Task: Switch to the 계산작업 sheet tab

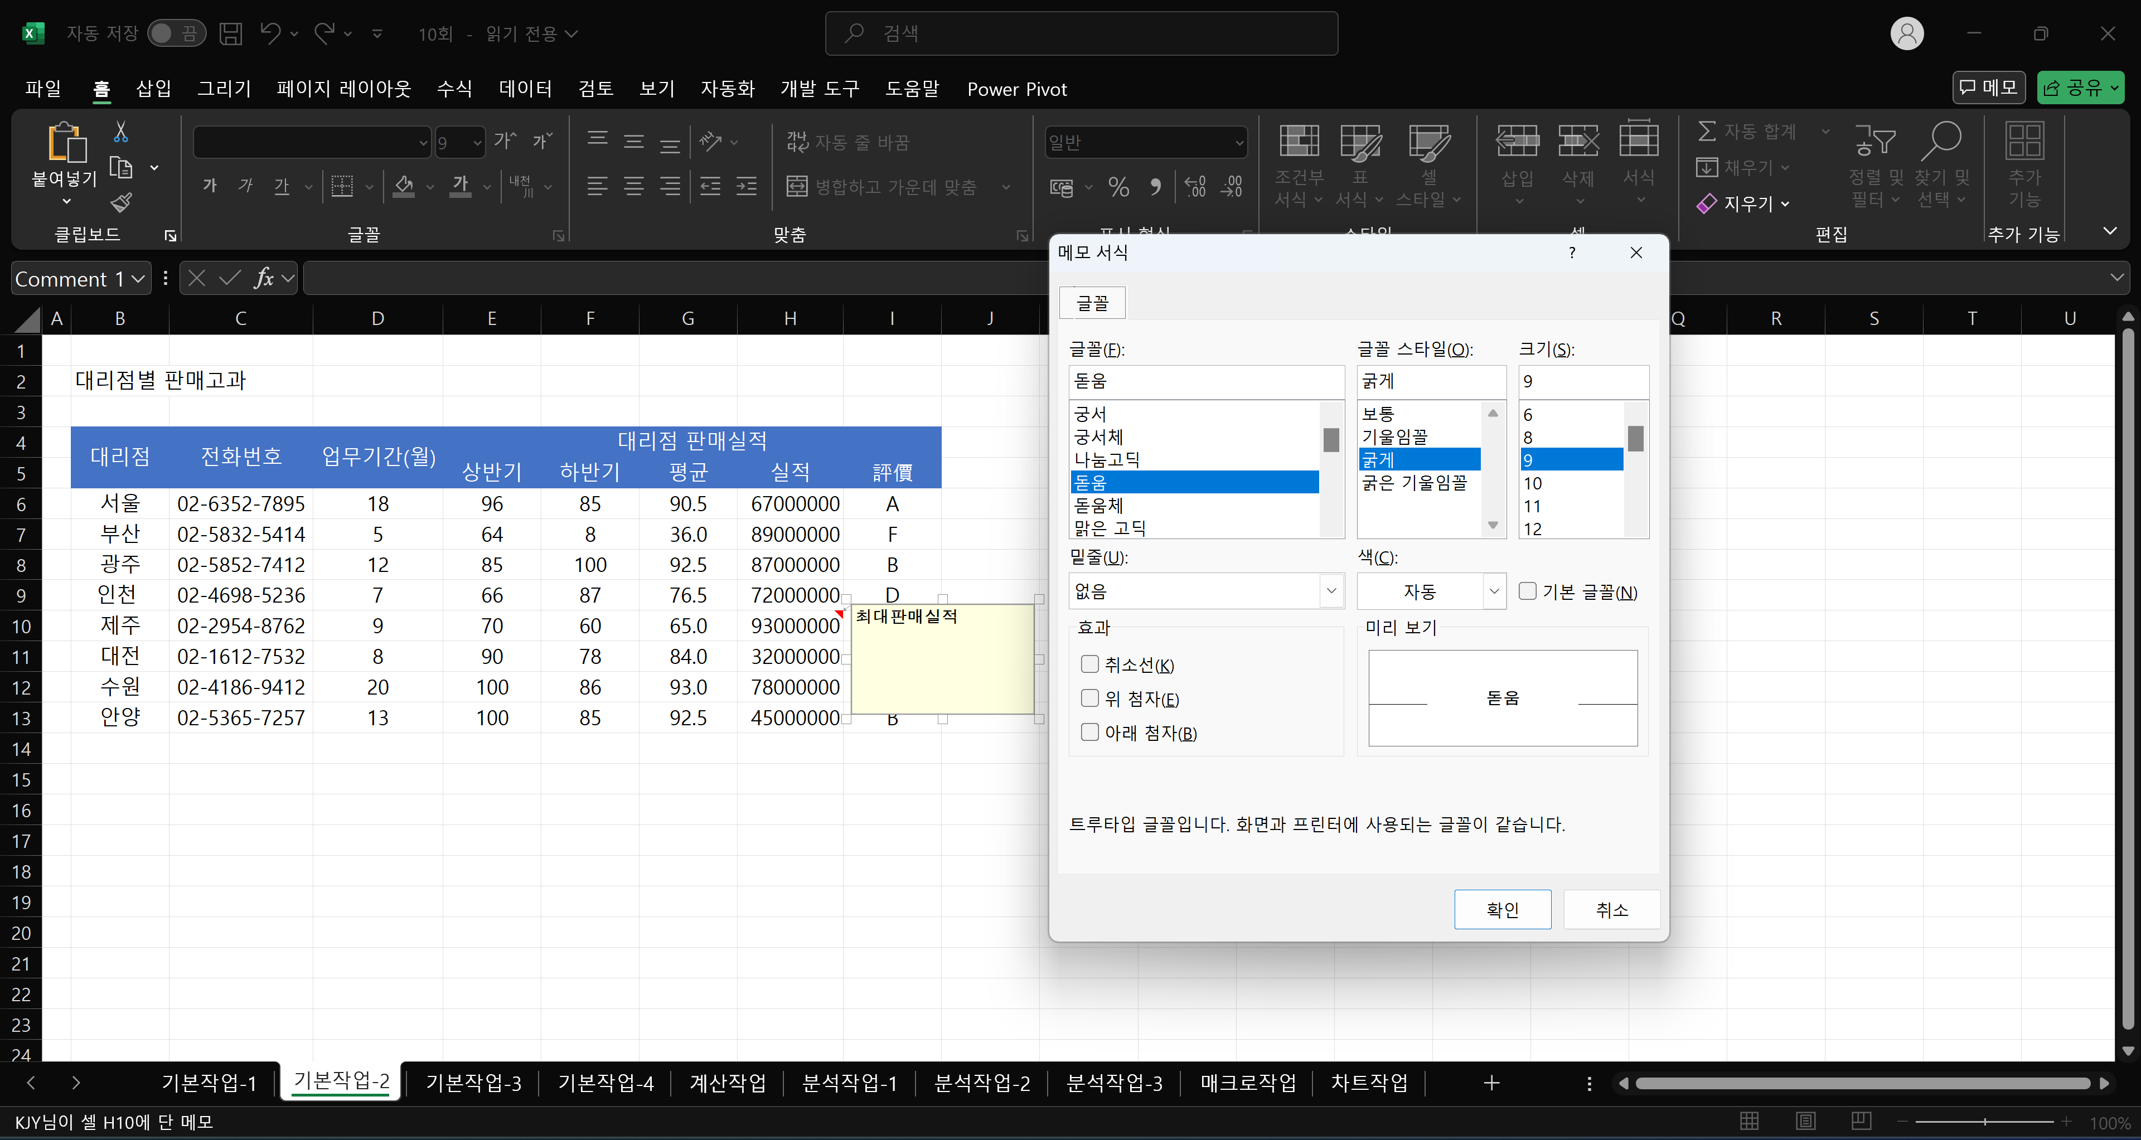Action: click(727, 1083)
